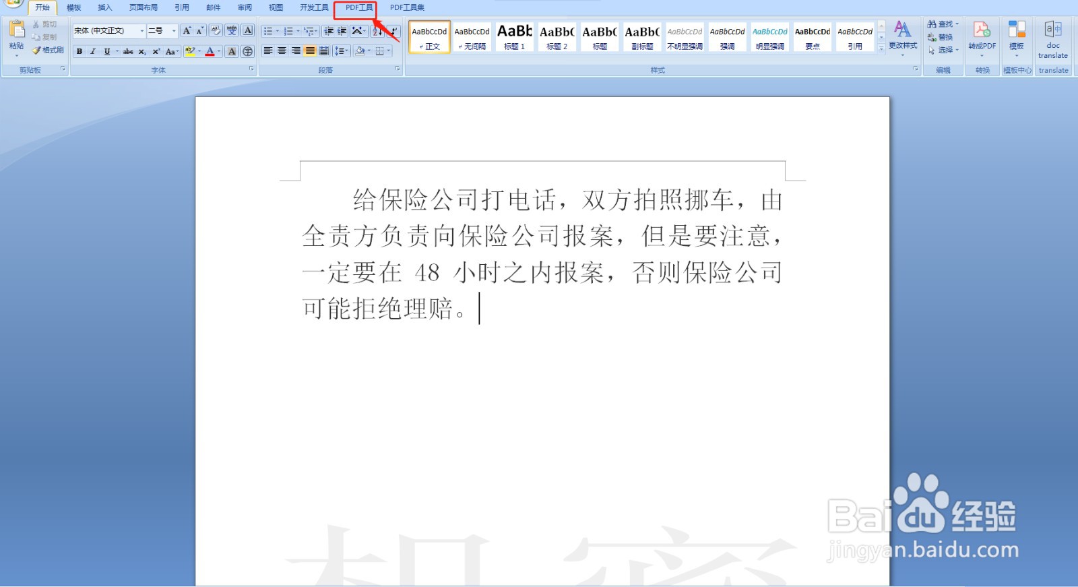Screen dimensions: 1078x587
Task: Switch to the 引用 tab
Action: coord(181,7)
